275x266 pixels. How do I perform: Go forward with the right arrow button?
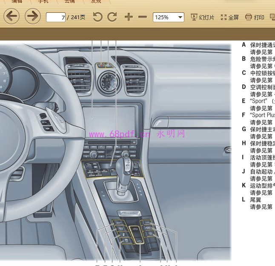(x=33, y=16)
